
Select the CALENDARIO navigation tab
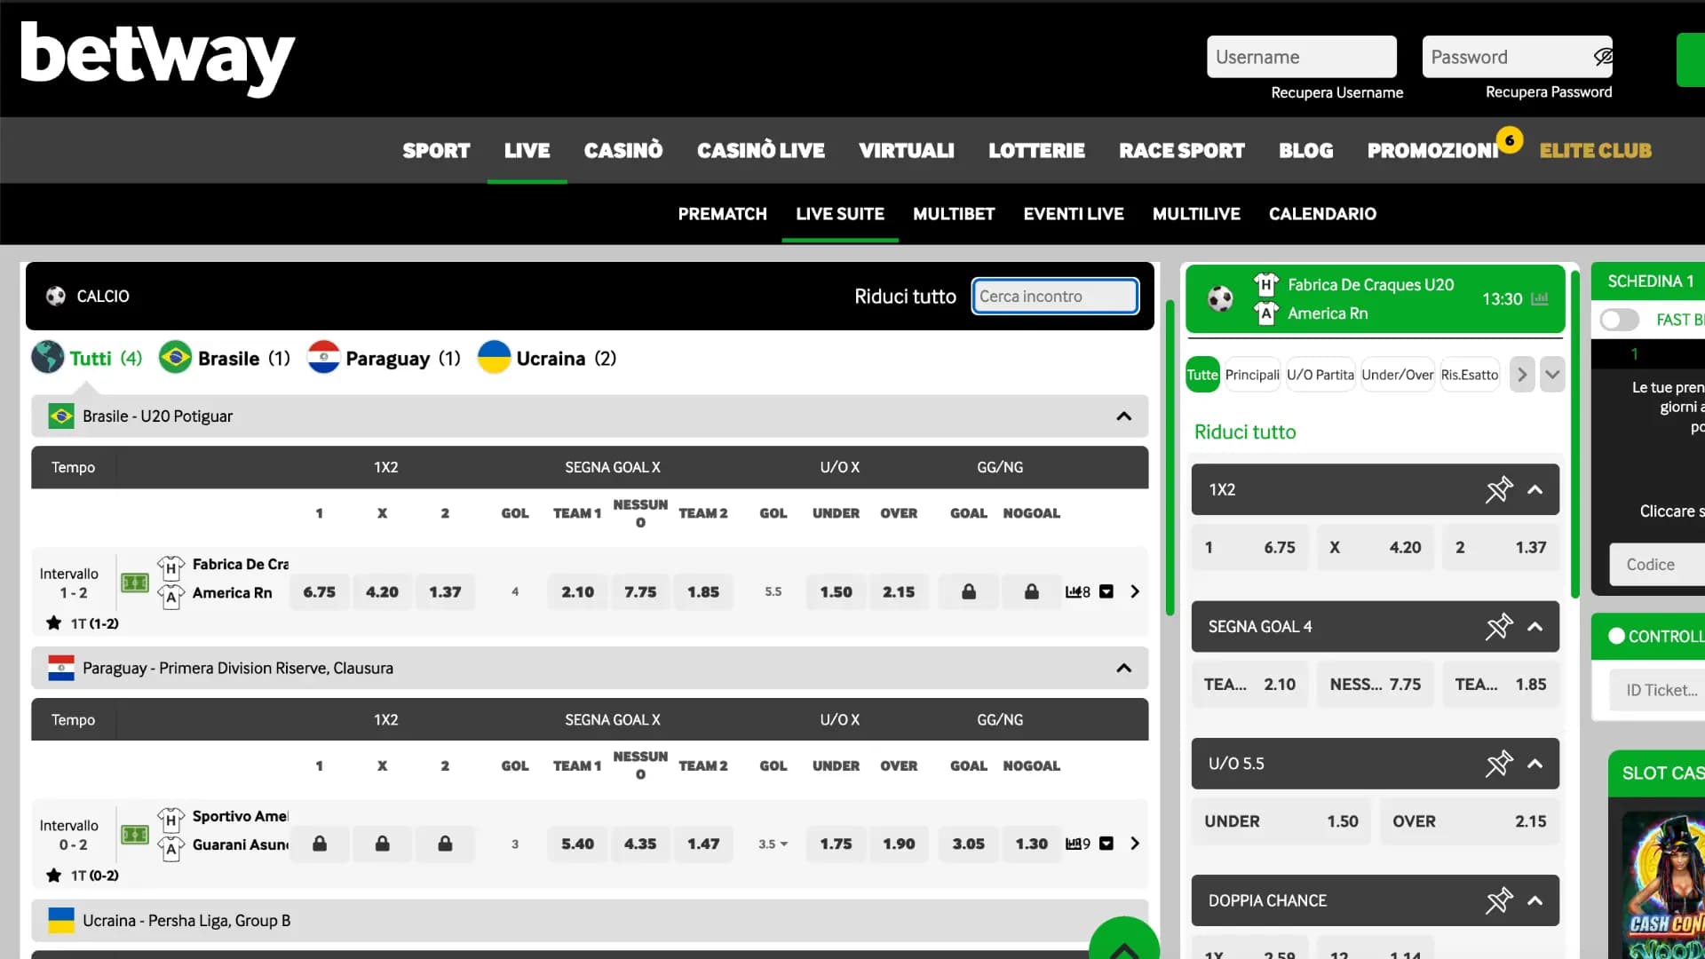point(1322,213)
